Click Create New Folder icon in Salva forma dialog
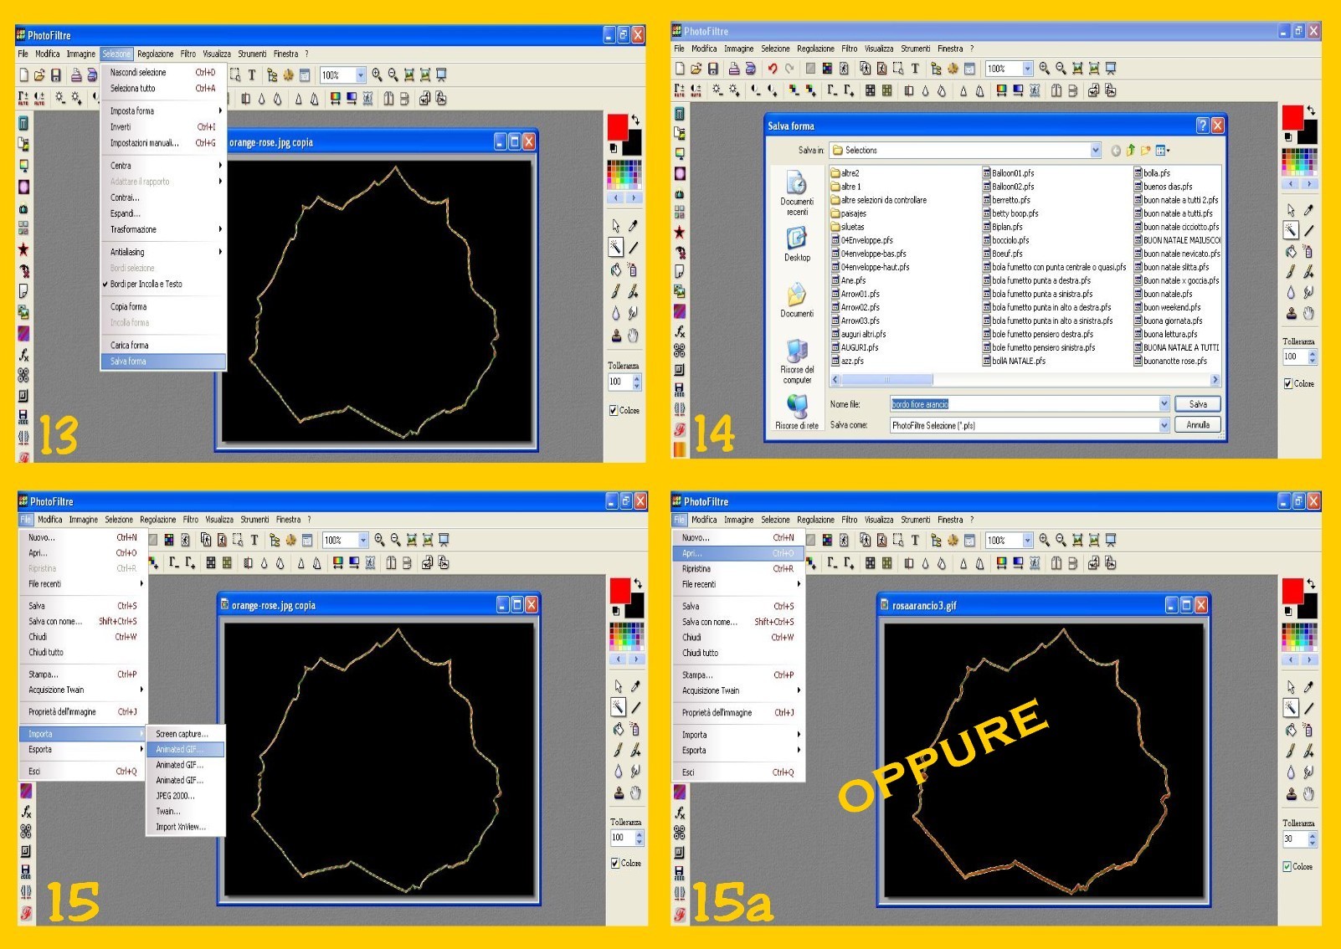The height and width of the screenshot is (949, 1341). click(1145, 151)
